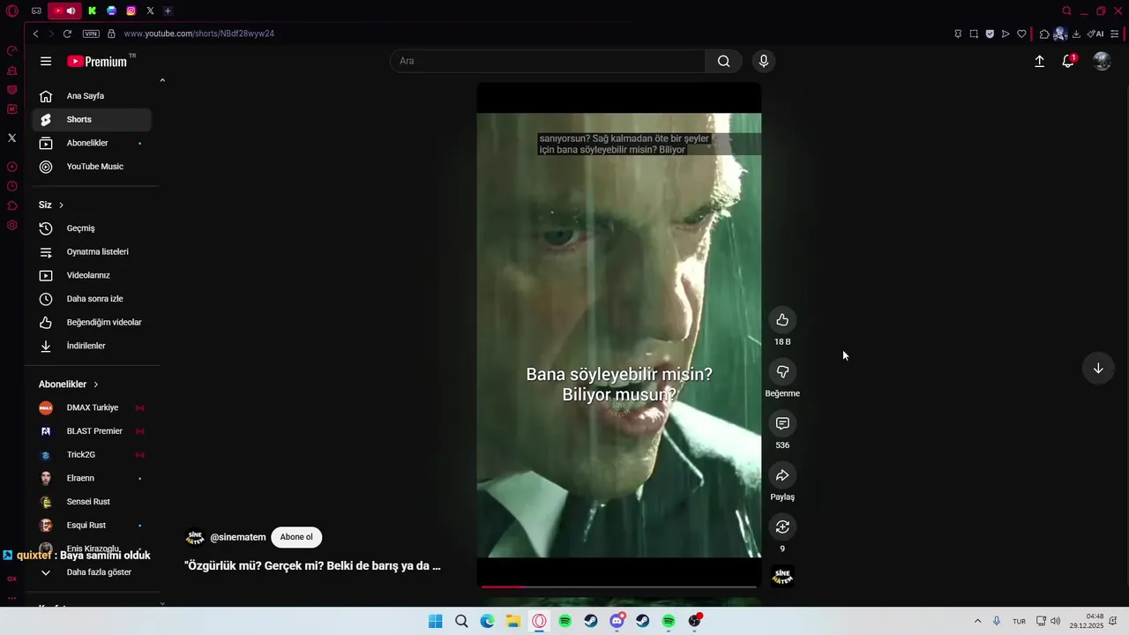Viewport: 1129px width, 635px height.
Task: Toggle the Opera VPN badge
Action: (91, 34)
